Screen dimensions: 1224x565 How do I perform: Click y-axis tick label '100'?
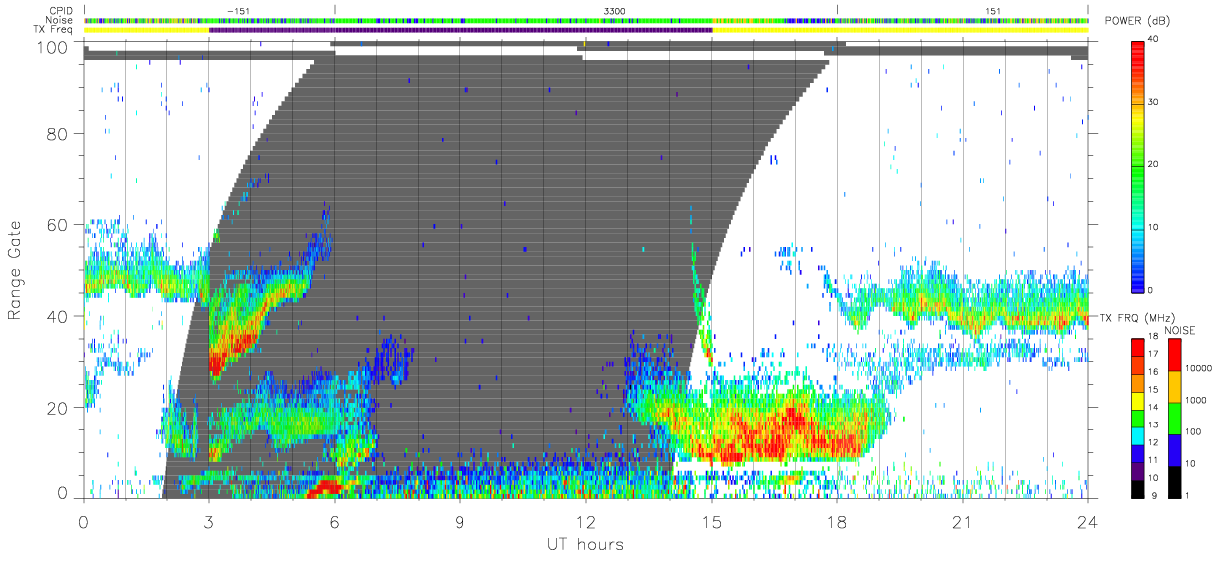pos(54,47)
